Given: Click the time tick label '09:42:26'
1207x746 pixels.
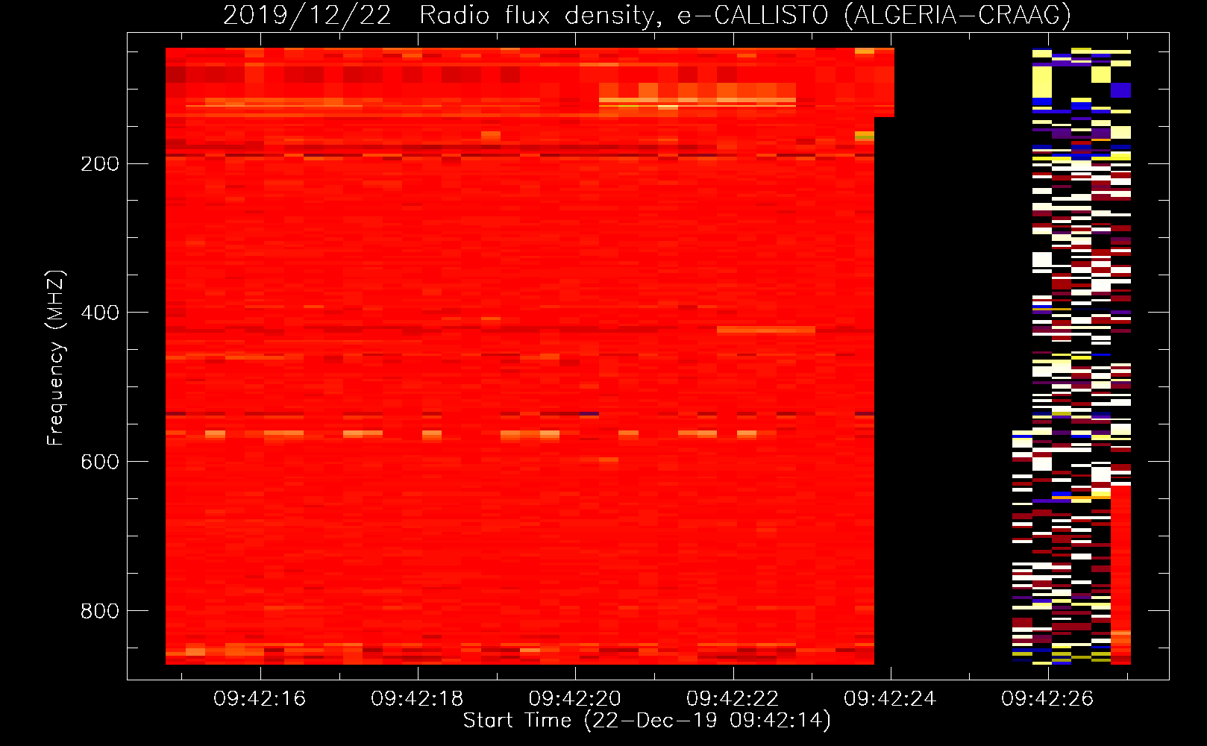Looking at the screenshot, I should tap(1047, 699).
